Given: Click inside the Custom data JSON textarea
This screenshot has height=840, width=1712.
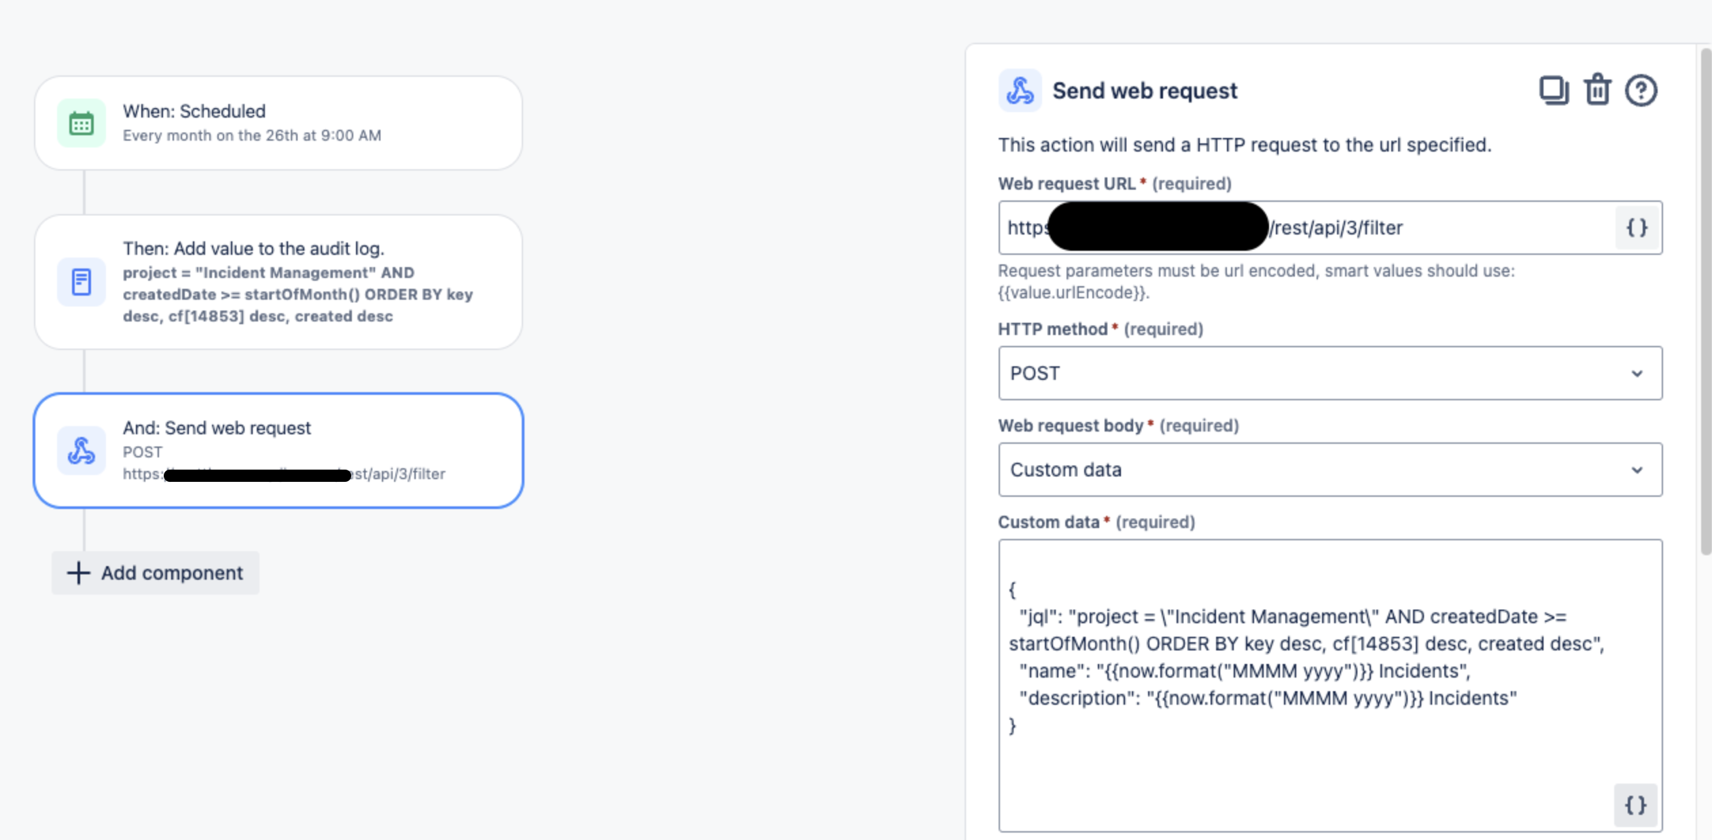Looking at the screenshot, I should coord(1330,686).
